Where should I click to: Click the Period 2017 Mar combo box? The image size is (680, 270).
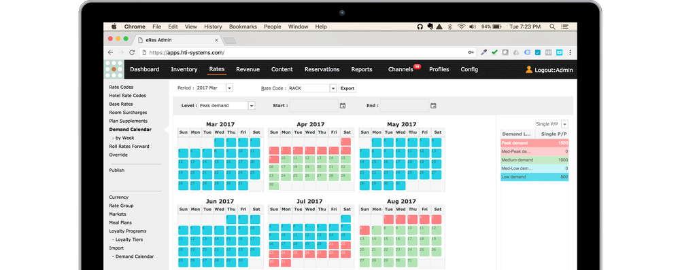[x=214, y=88]
